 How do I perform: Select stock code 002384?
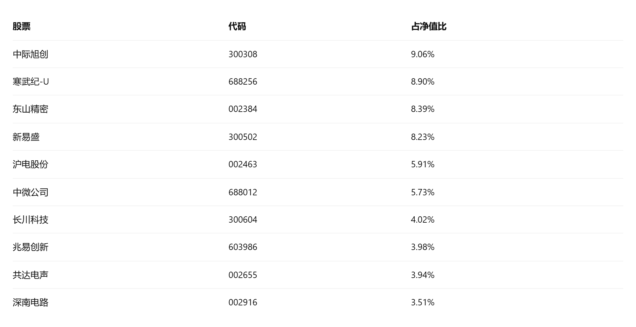(243, 109)
